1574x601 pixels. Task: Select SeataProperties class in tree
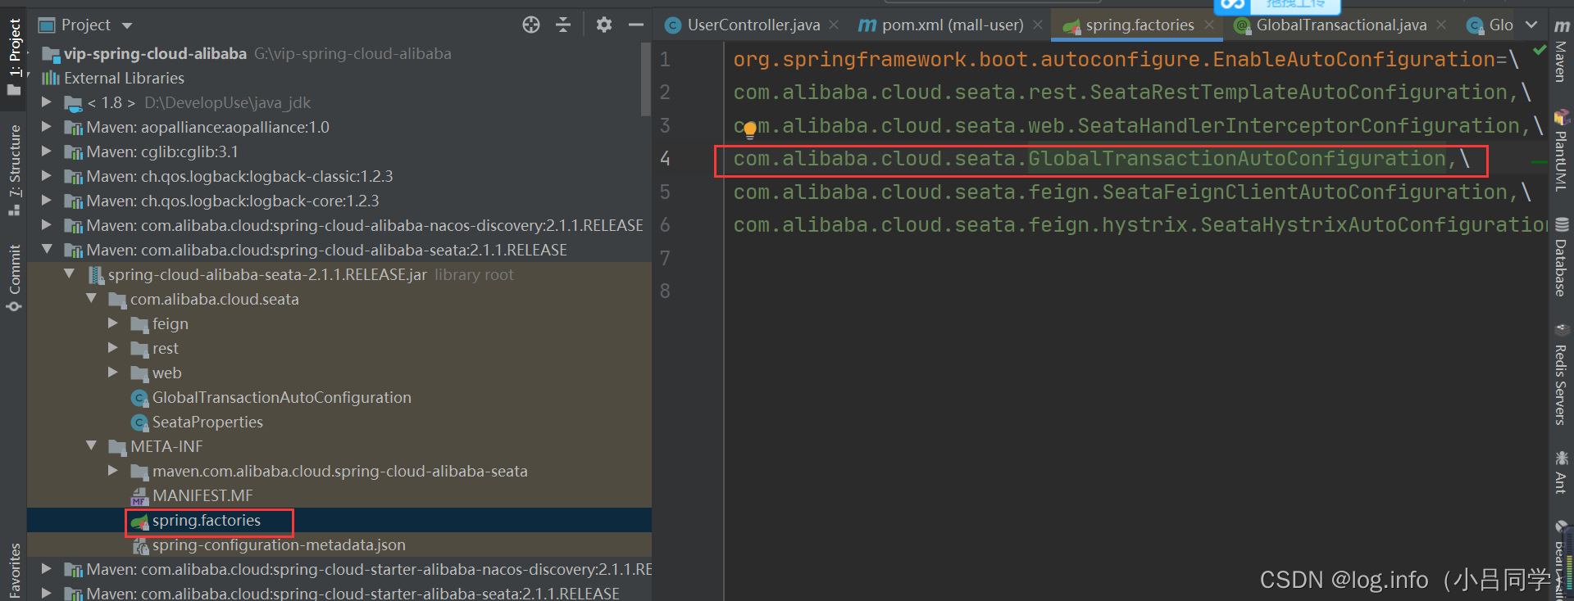(207, 422)
